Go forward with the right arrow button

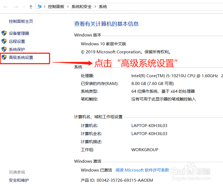point(16,7)
